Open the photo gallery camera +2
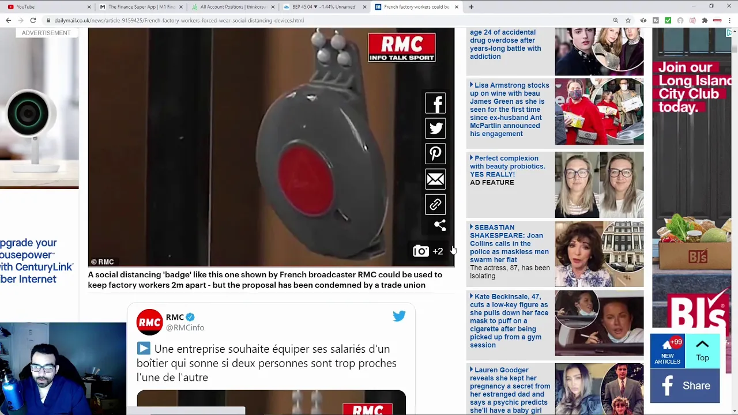The height and width of the screenshot is (415, 738). (428, 251)
